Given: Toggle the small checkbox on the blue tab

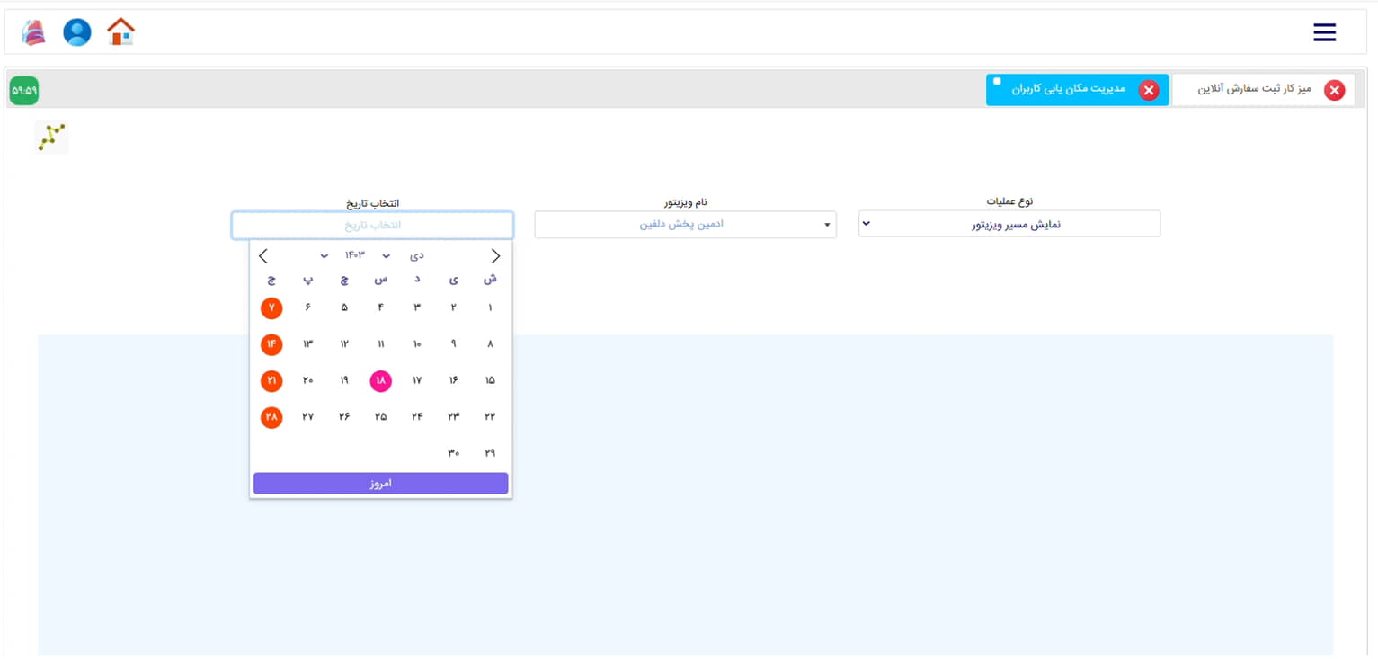Looking at the screenshot, I should [997, 82].
